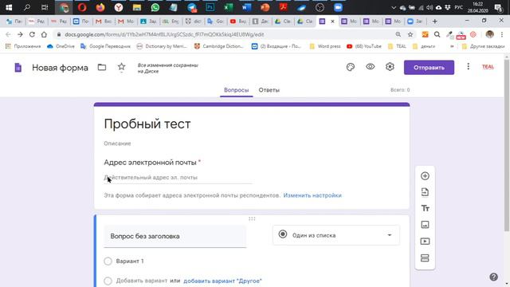The width and height of the screenshot is (510, 287).
Task: Click the browser address bar URL
Action: click(x=164, y=34)
